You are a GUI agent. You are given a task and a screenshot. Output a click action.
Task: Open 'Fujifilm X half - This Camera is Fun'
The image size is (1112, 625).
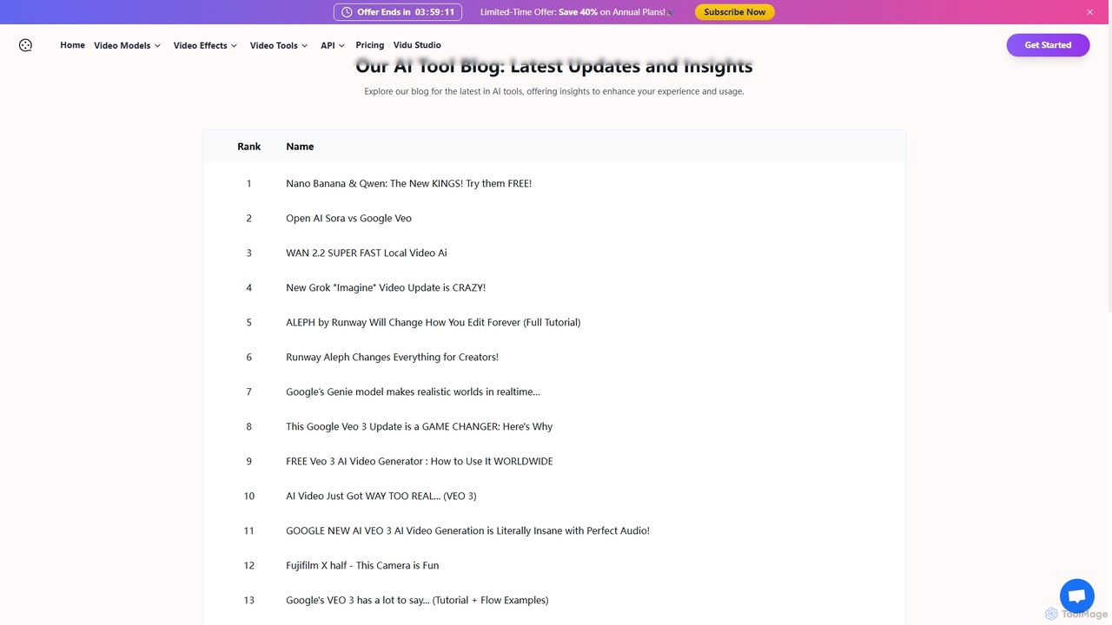(x=362, y=565)
